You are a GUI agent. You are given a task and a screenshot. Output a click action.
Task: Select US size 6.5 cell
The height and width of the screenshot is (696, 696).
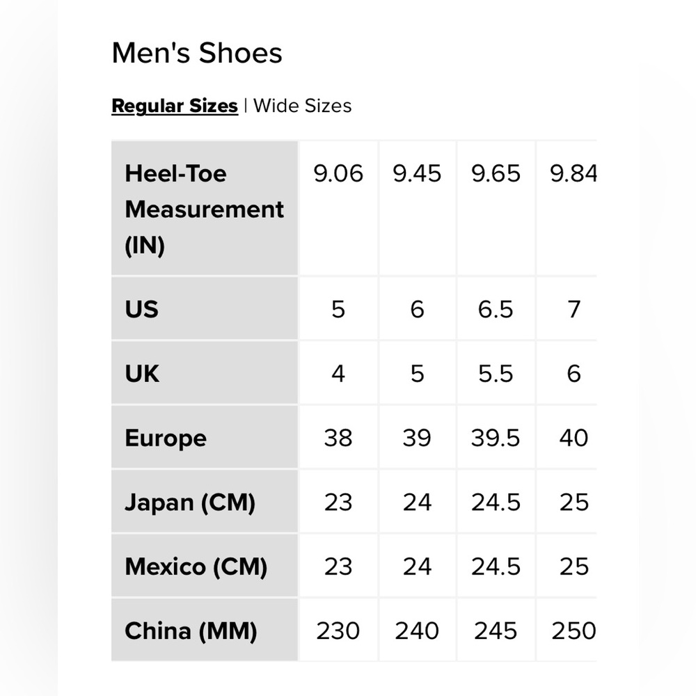click(x=496, y=308)
